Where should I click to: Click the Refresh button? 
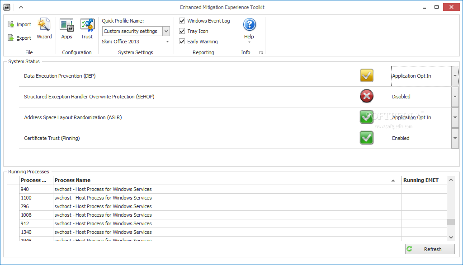tap(430, 249)
